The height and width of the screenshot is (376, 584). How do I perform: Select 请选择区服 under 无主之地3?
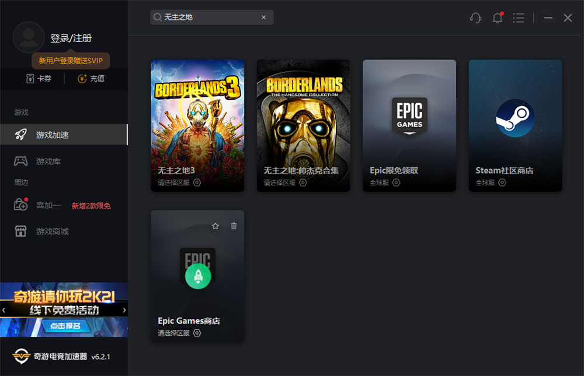173,182
